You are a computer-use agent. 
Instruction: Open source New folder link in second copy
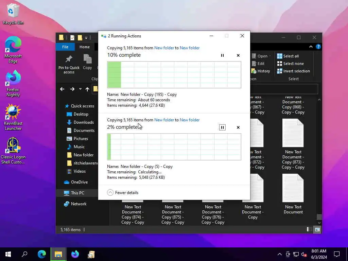(x=164, y=120)
